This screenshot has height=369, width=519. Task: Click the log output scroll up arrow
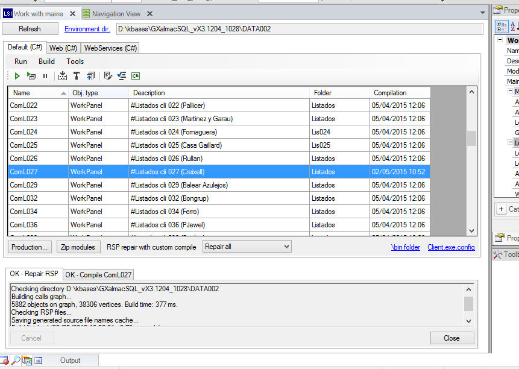468,289
